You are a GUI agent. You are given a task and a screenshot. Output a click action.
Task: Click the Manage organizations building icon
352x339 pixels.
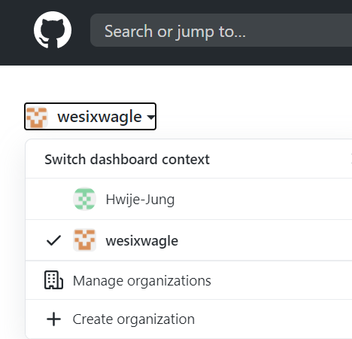(53, 280)
